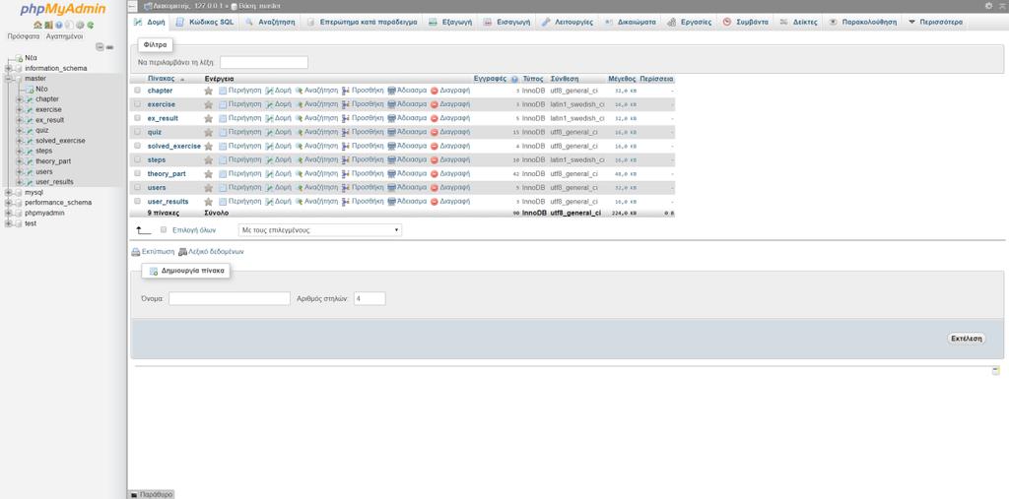Click Νέα to create a new database

[x=31, y=58]
